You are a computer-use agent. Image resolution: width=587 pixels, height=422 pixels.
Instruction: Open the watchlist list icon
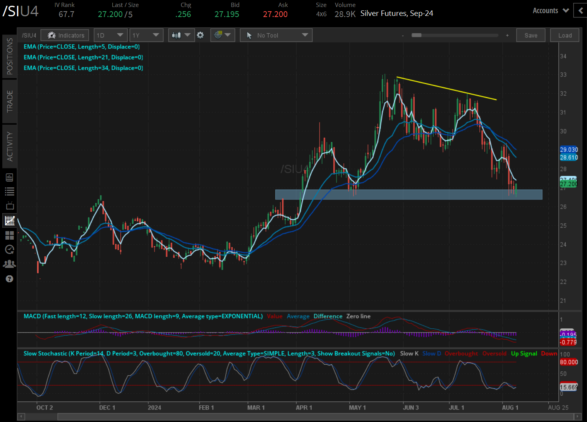point(10,191)
